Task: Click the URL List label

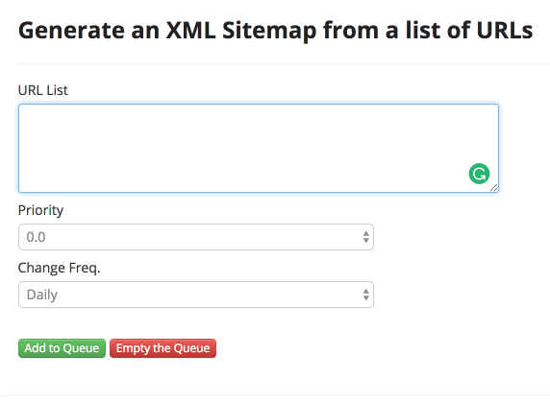Action: [43, 90]
